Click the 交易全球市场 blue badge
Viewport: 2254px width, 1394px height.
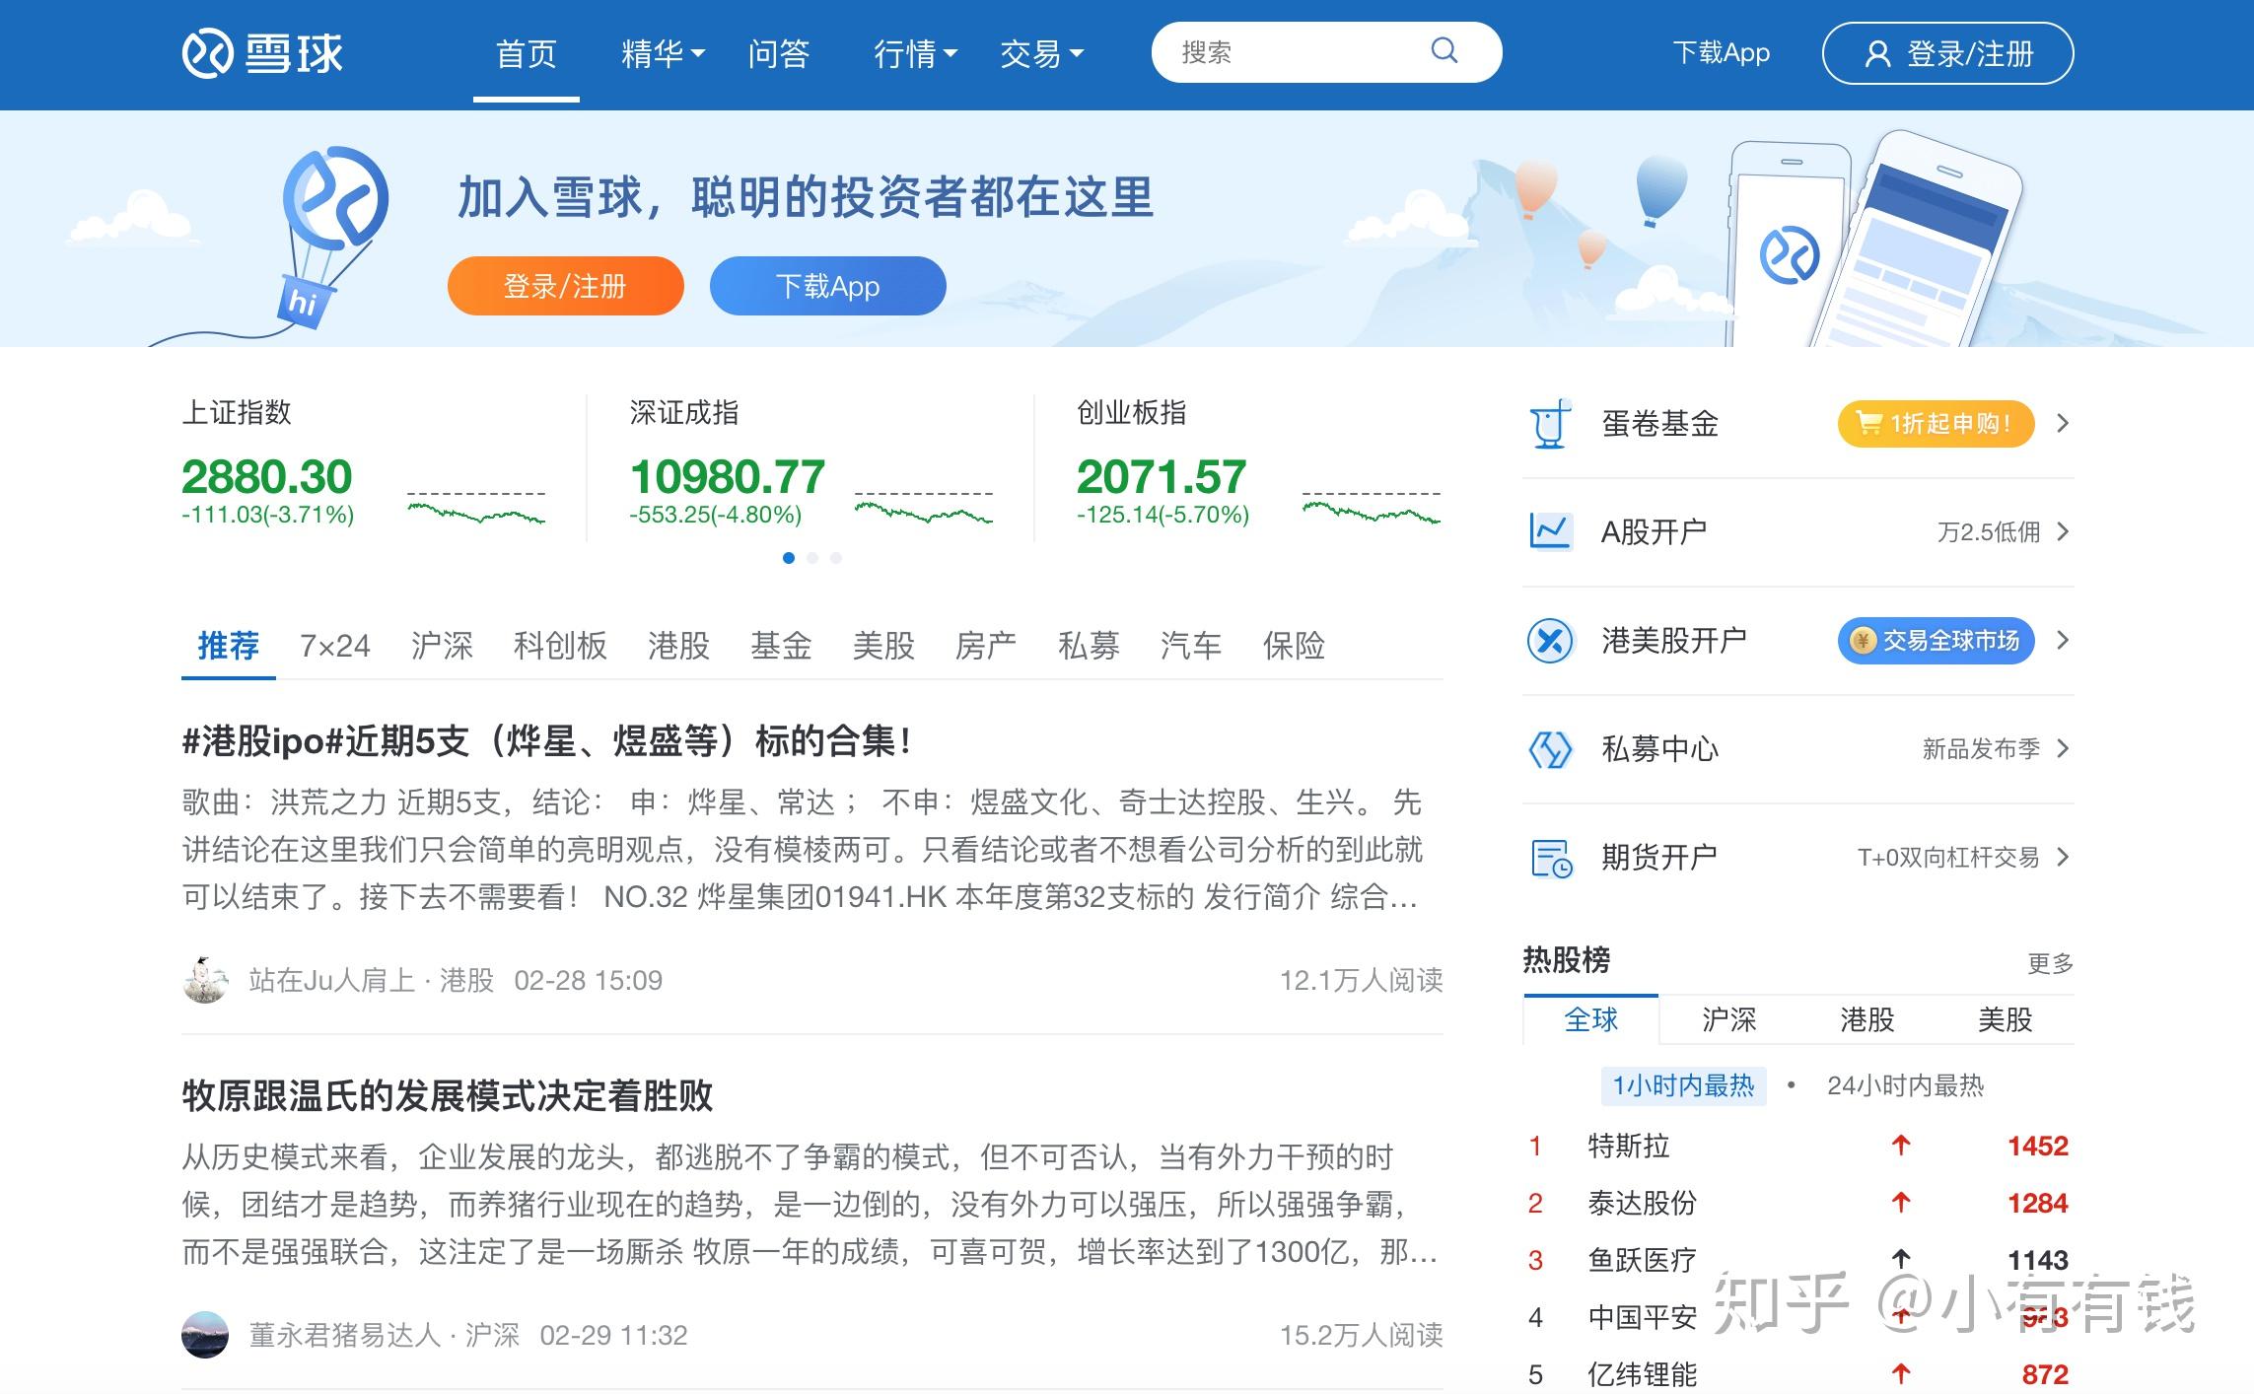(1937, 641)
